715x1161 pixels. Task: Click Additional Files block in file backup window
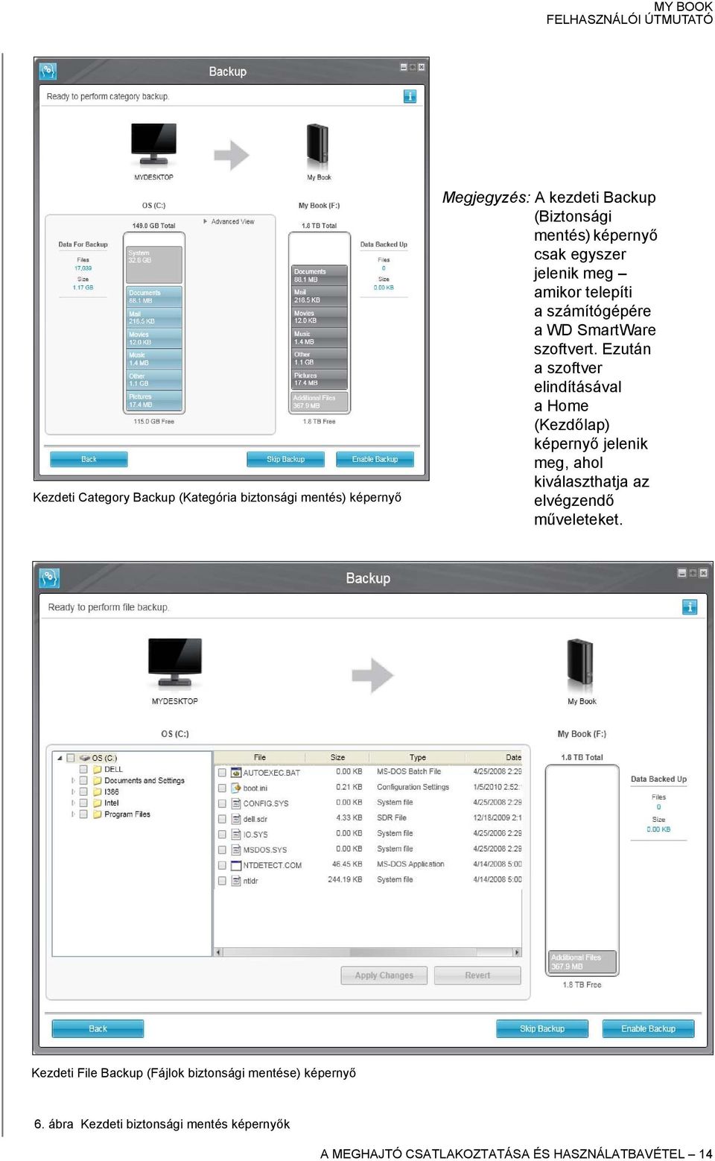[x=583, y=962]
